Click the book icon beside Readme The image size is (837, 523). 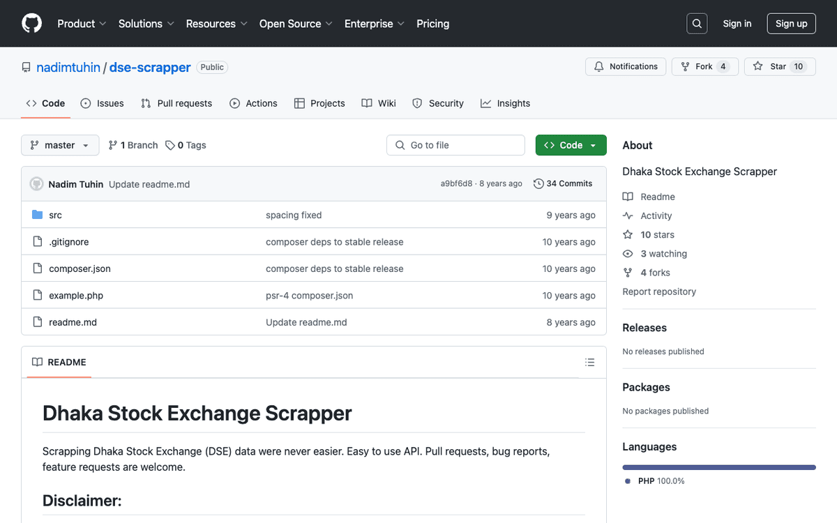point(628,197)
